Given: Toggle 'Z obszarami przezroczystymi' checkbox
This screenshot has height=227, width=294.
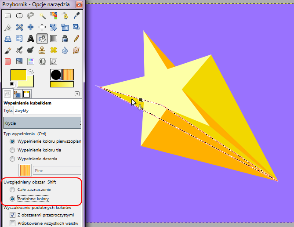Looking at the screenshot, I should coord(12,215).
